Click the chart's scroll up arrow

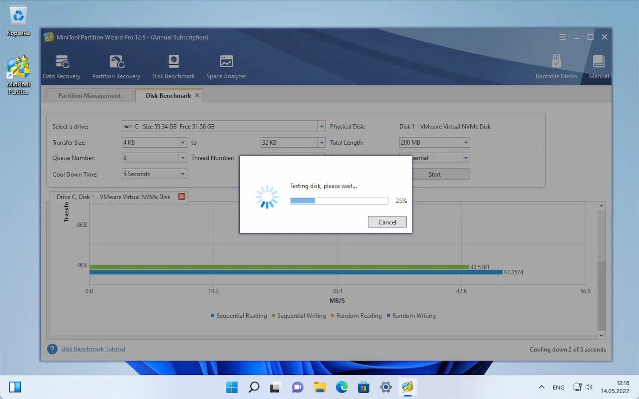click(x=601, y=206)
